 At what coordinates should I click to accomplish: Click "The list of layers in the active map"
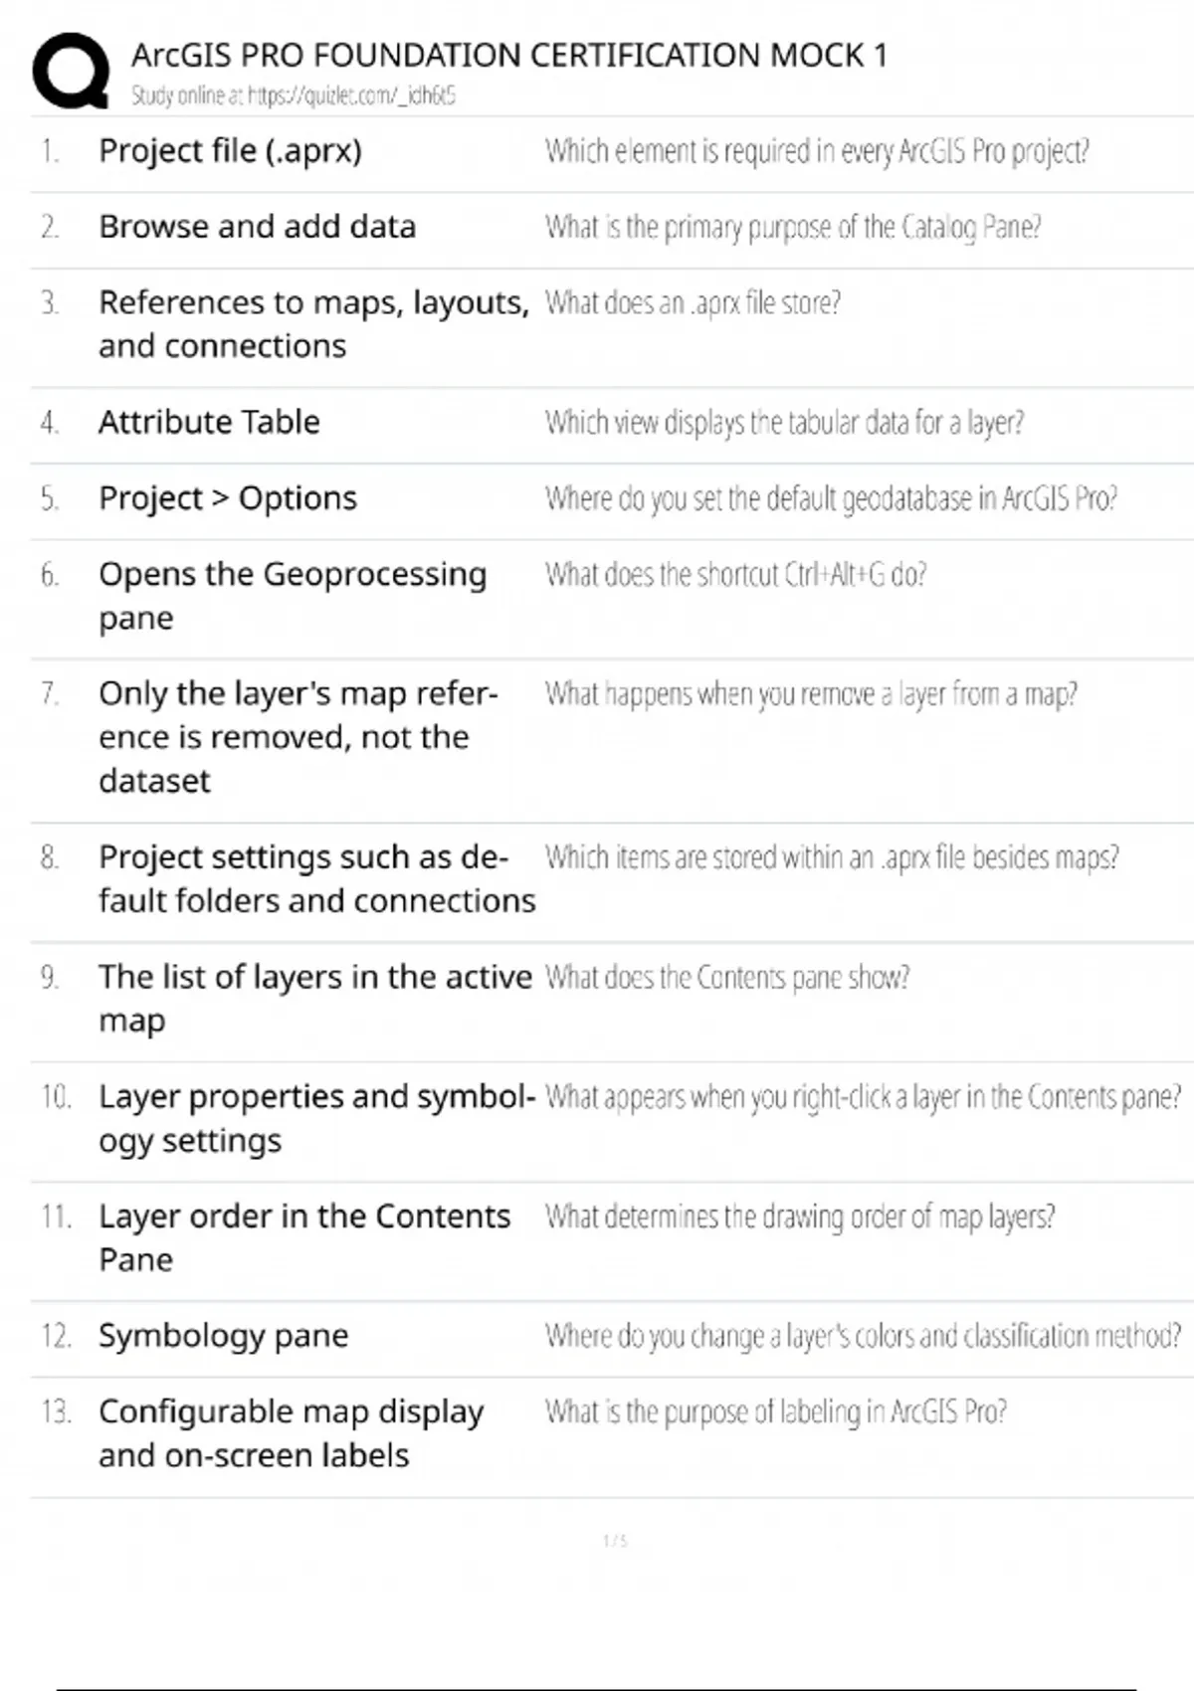click(314, 998)
